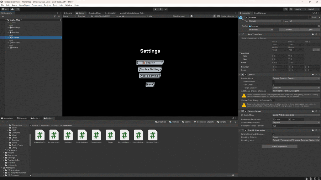The width and height of the screenshot is (321, 180).
Task: Click the prefab Select button
Action: click(x=289, y=30)
